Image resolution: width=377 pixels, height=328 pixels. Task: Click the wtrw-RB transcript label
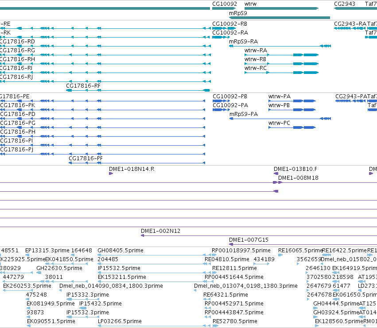[x=255, y=59]
